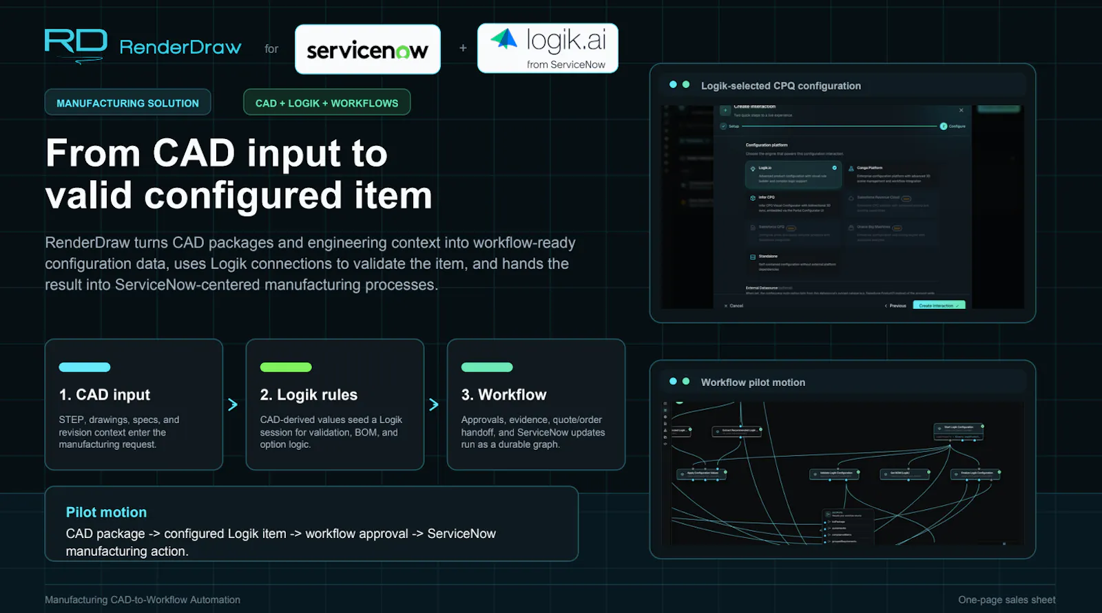Click the Outputs node icon in workflow
The height and width of the screenshot is (613, 1102).
click(828, 514)
